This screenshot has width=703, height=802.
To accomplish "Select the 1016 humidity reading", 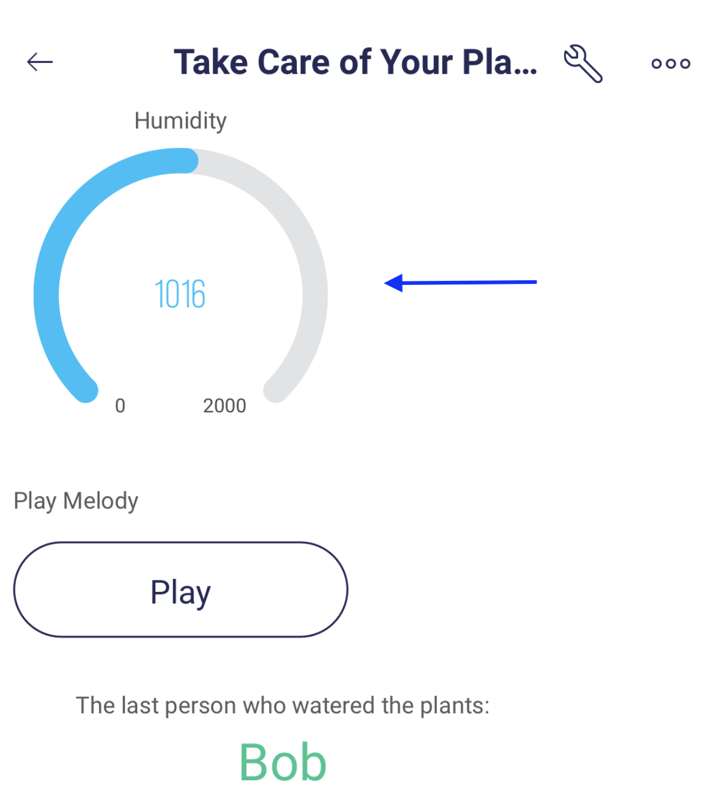I will [180, 294].
